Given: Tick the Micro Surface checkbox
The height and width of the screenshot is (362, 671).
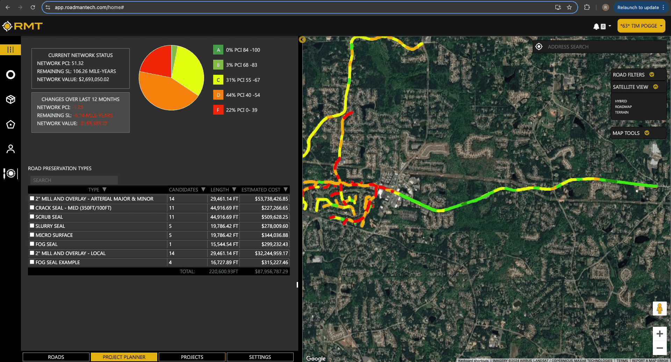Looking at the screenshot, I should [32, 235].
